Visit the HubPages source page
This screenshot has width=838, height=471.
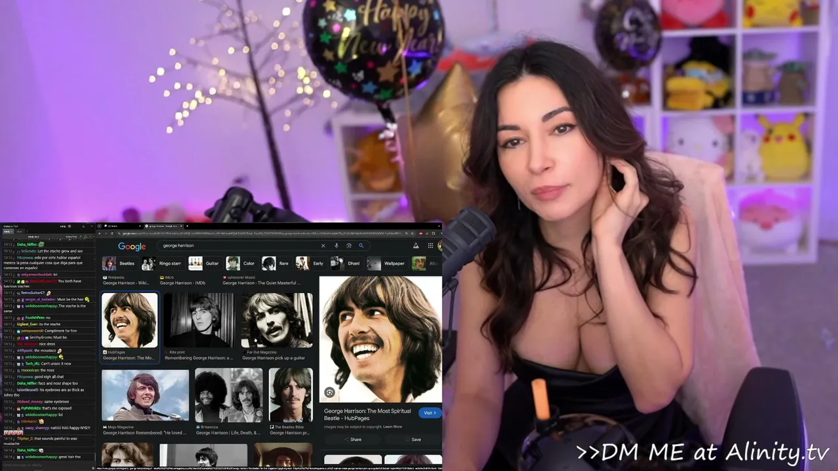coord(430,413)
